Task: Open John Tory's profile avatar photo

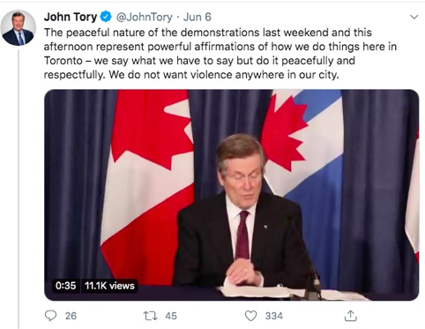Action: point(19,27)
